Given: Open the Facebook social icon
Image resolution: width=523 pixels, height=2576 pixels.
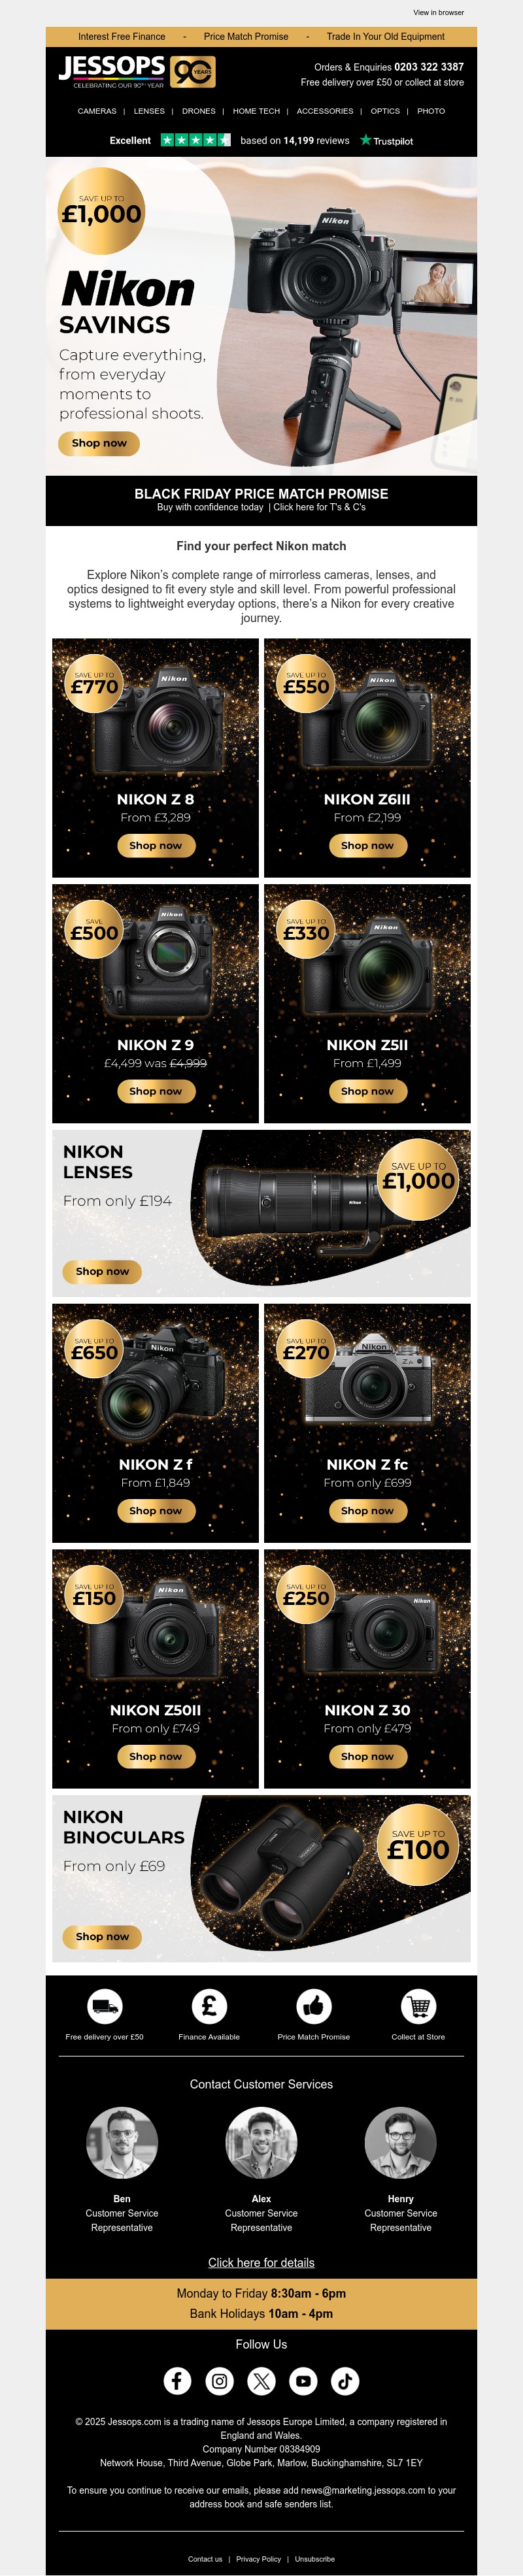Looking at the screenshot, I should click(177, 2381).
